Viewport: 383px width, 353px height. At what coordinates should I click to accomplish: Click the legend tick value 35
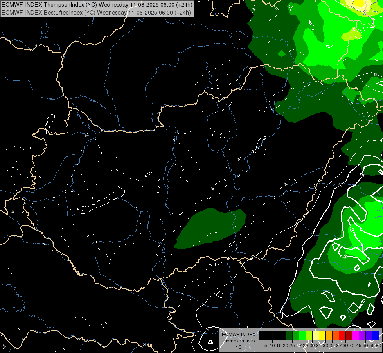[x=332, y=346]
